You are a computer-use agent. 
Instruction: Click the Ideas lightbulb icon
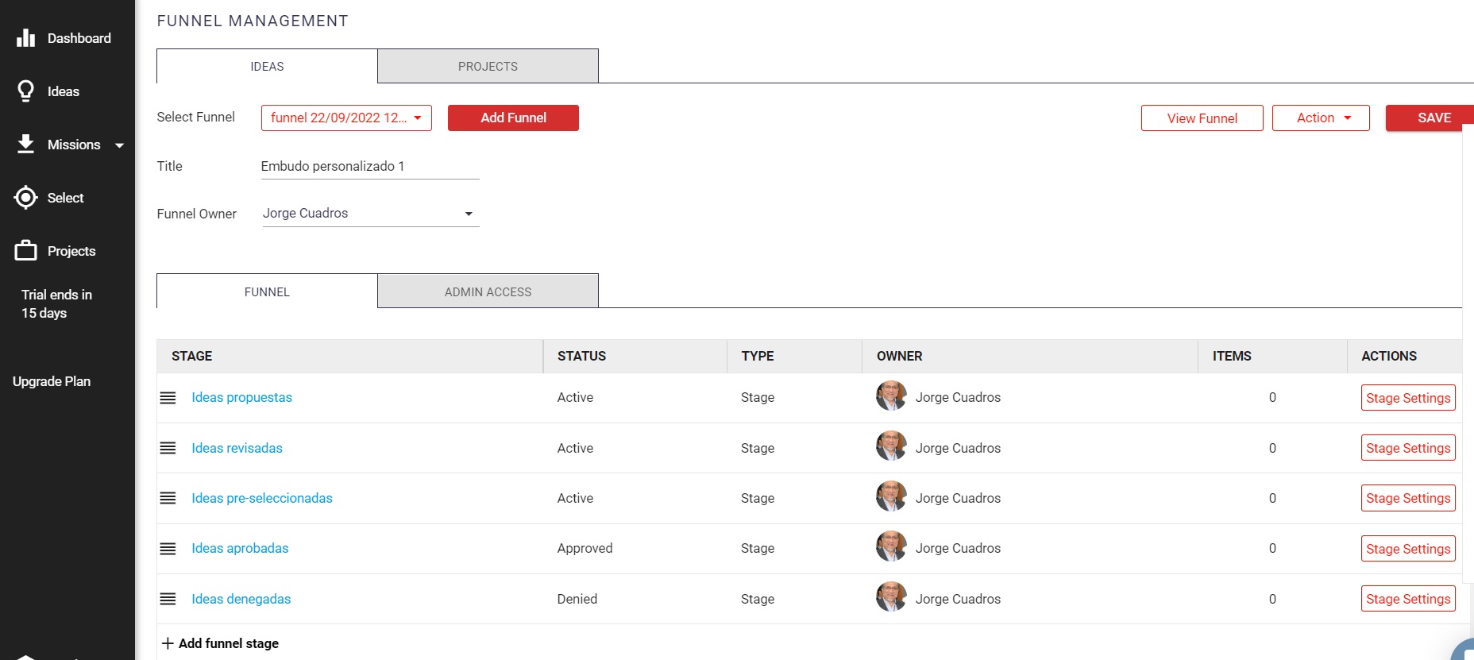click(x=25, y=91)
